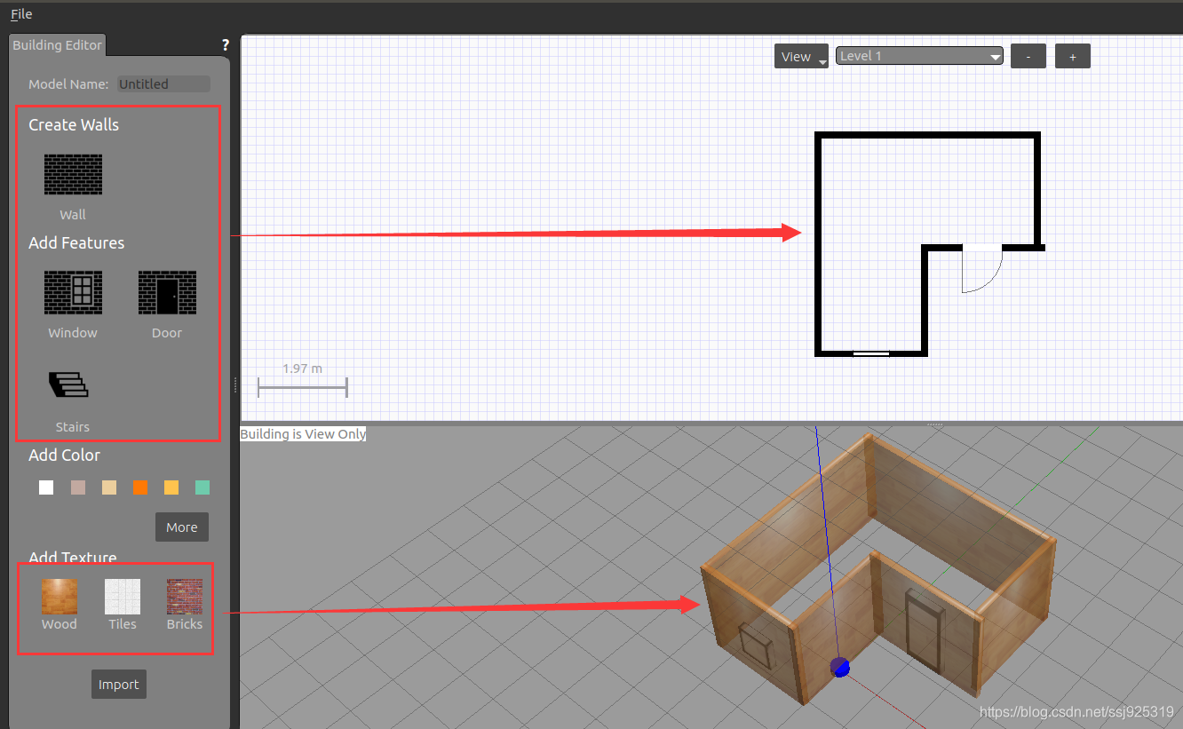The width and height of the screenshot is (1183, 729).
Task: Select the door in the floor plan
Action: pyautogui.click(x=982, y=268)
